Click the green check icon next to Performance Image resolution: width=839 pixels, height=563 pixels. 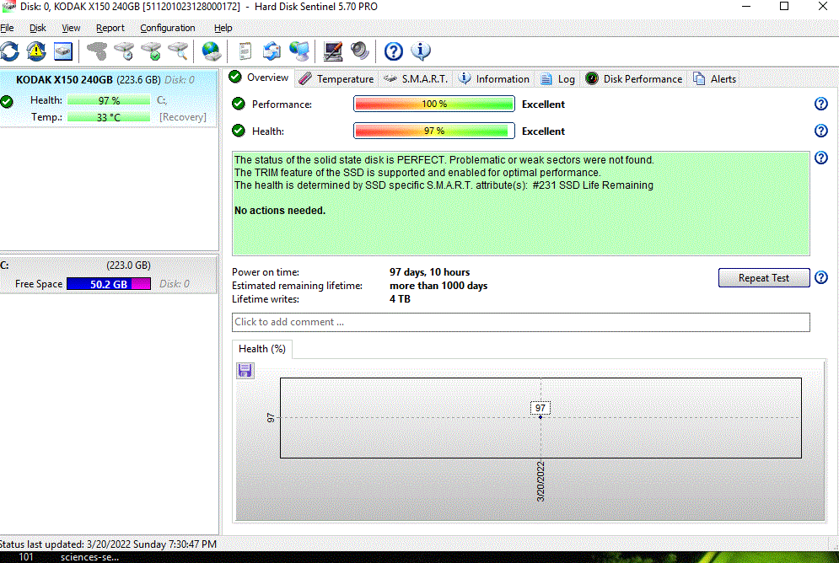(239, 104)
